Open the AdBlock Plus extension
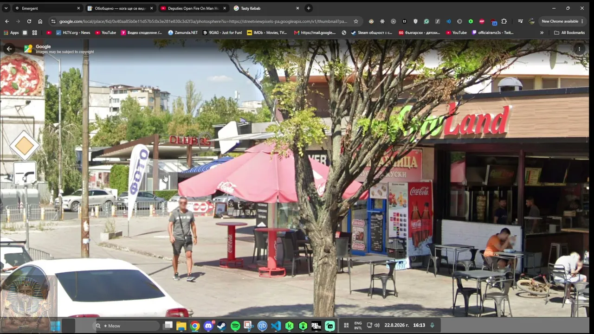 click(482, 21)
